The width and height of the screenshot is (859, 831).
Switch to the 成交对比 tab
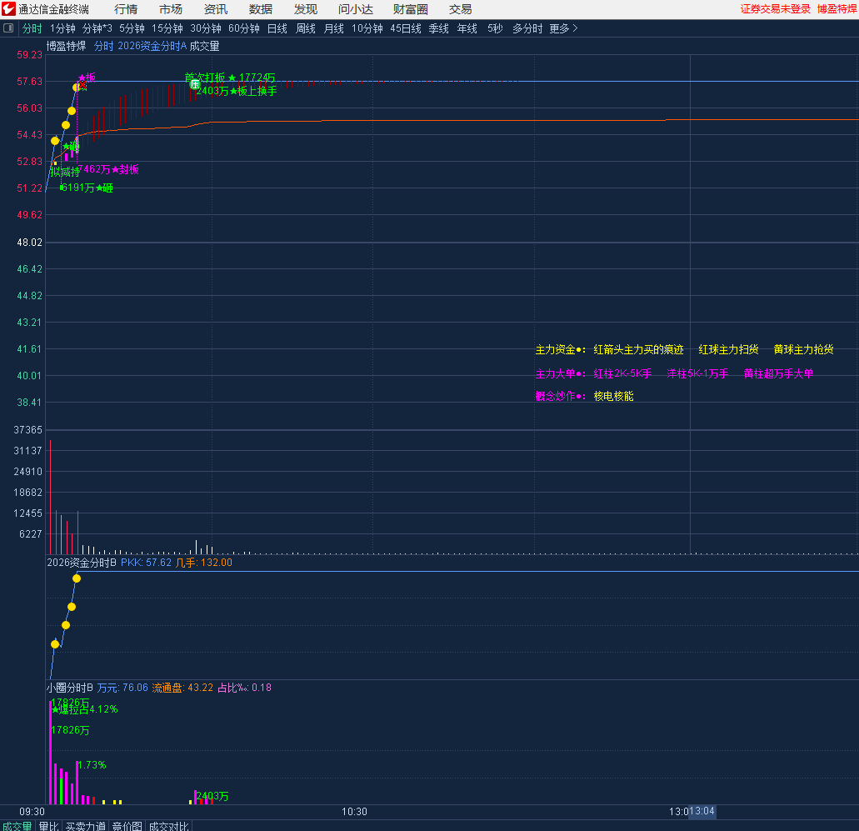pos(169,824)
